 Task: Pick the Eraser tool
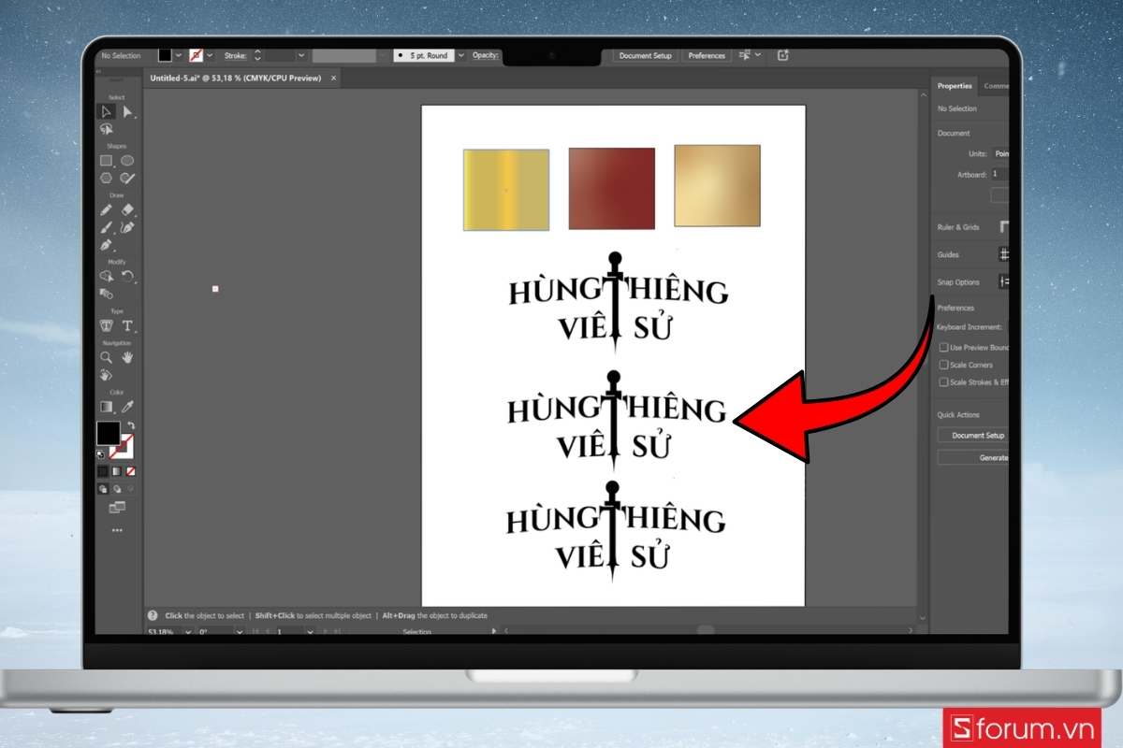coord(127,210)
